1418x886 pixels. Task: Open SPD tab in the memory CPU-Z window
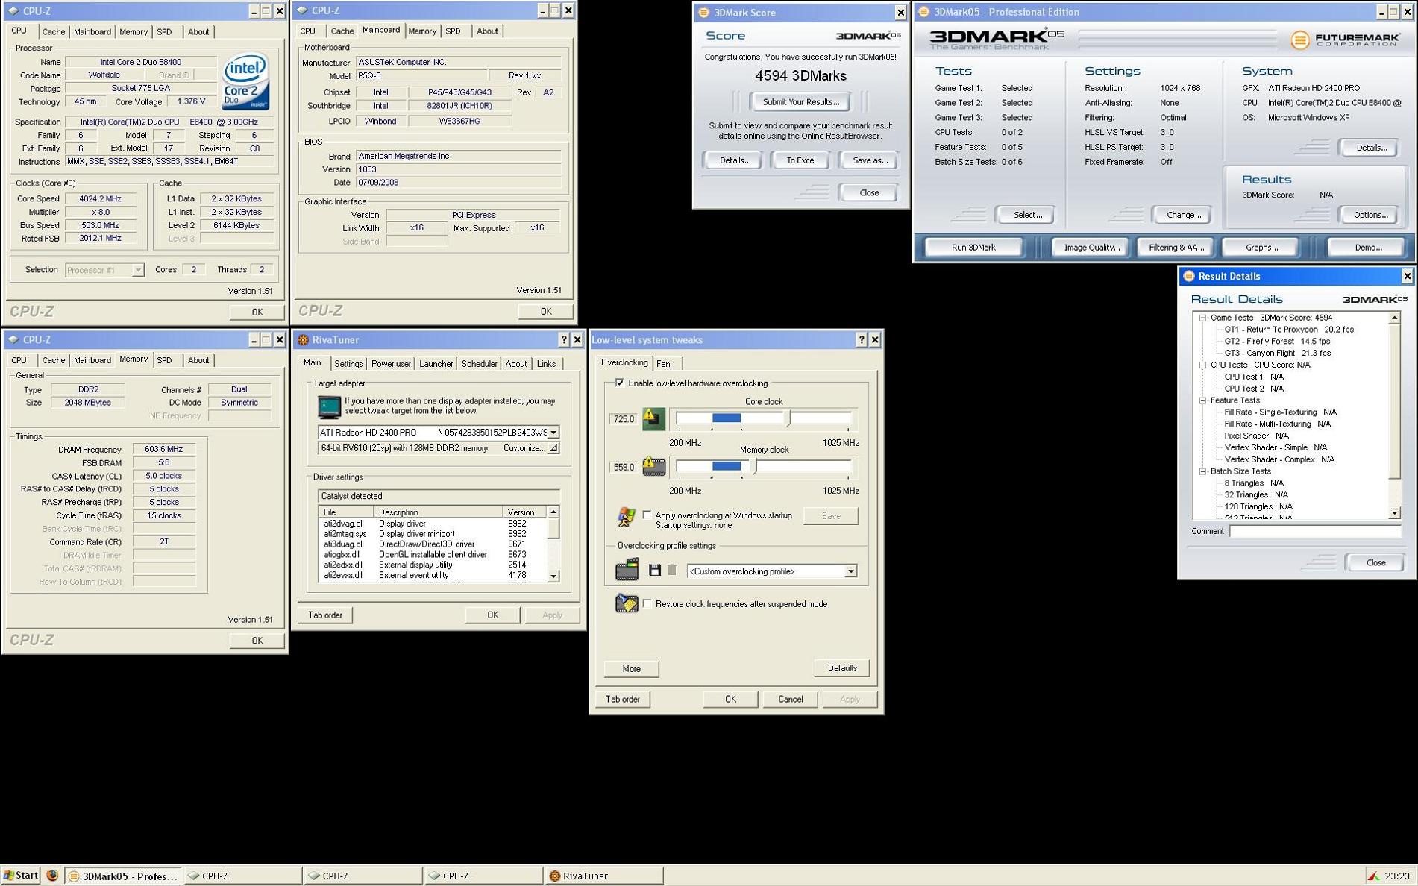(164, 360)
